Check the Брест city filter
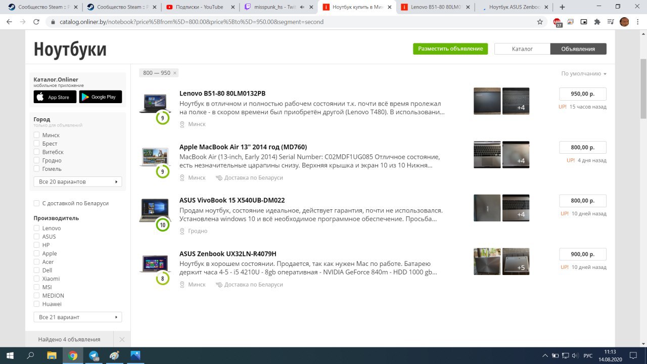 pyautogui.click(x=36, y=144)
